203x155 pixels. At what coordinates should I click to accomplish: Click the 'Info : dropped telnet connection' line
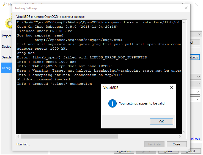click(54, 84)
